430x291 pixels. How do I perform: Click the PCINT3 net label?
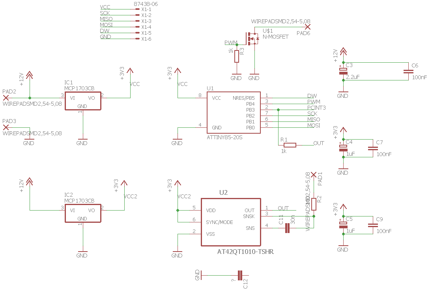[x=316, y=108]
